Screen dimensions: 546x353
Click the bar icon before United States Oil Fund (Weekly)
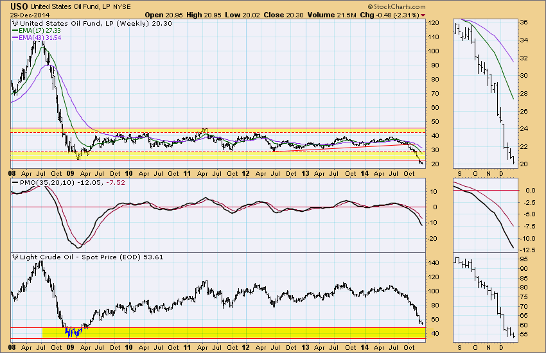click(15, 23)
